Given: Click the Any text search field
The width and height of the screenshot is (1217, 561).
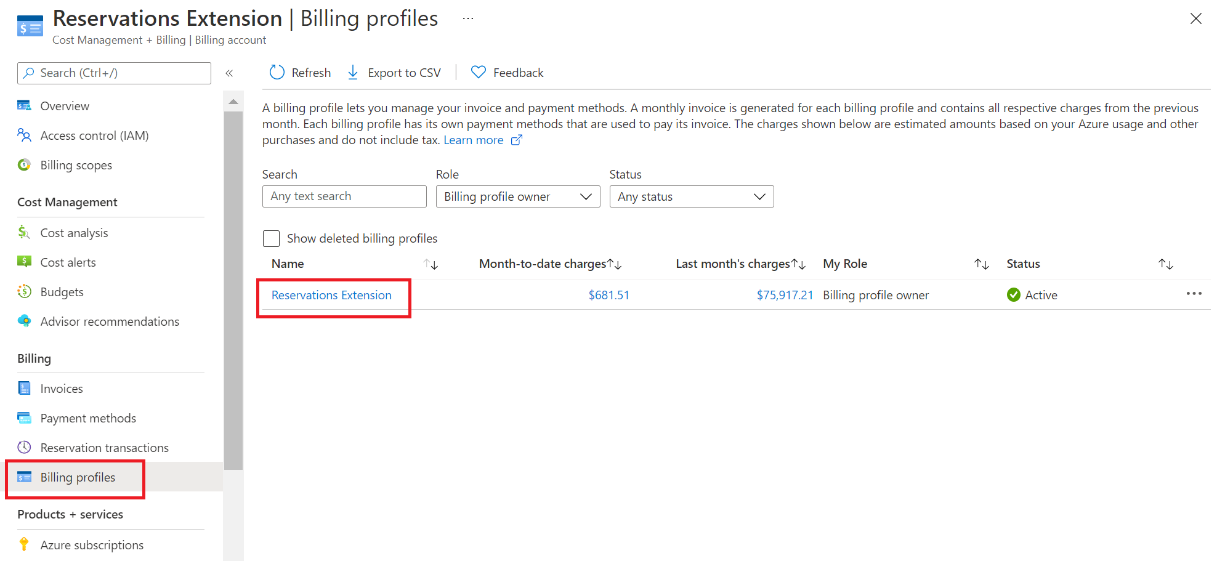Looking at the screenshot, I should click(x=344, y=196).
